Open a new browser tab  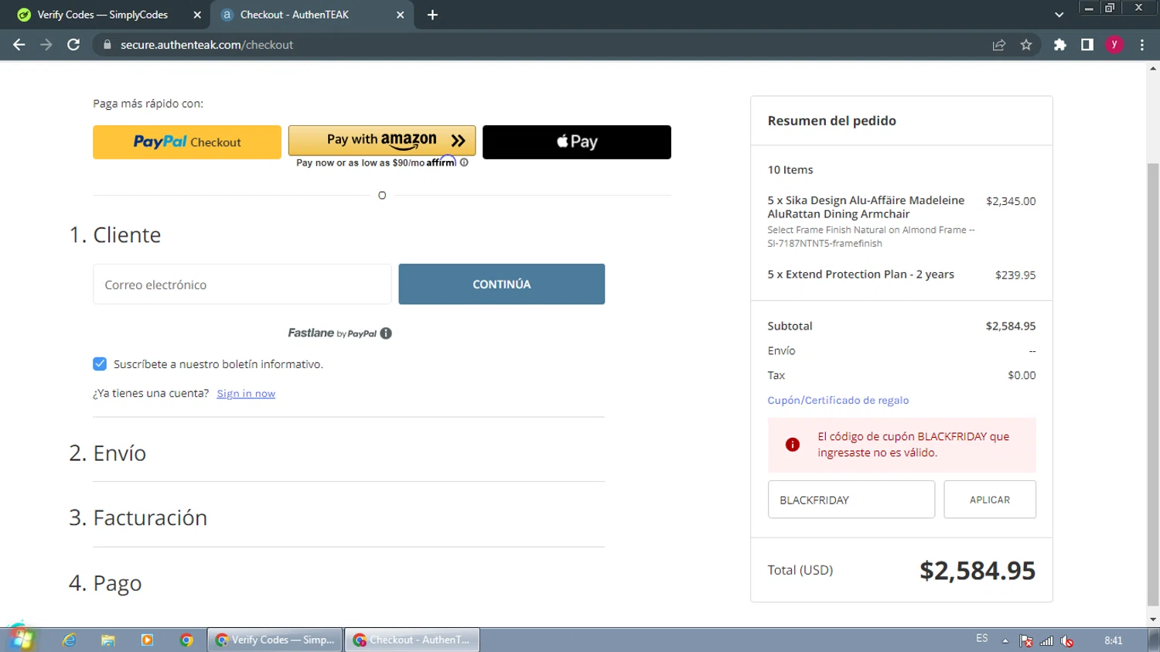point(432,15)
